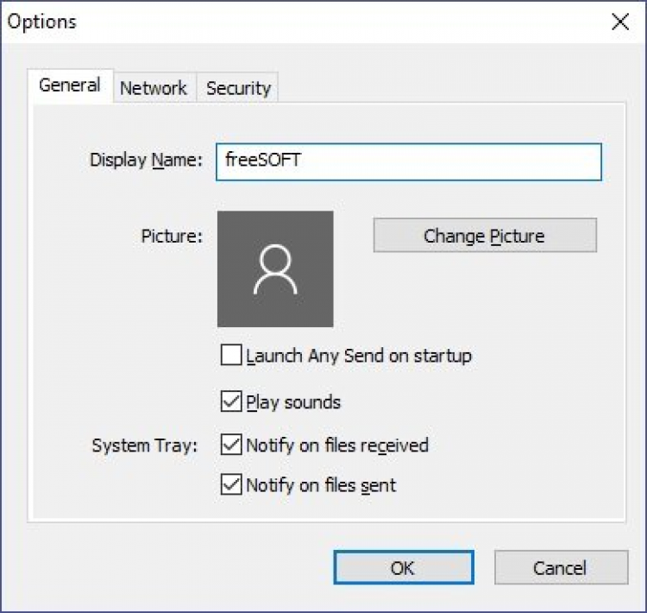Untick the Notify on files sent checkbox
The width and height of the screenshot is (647, 613).
coord(231,485)
